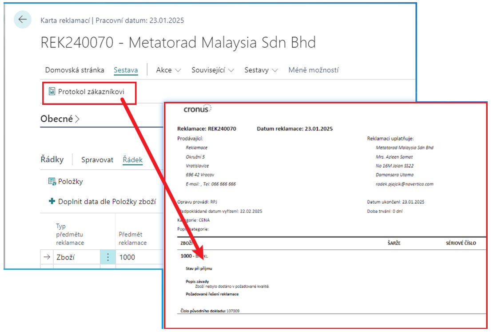
Task: Click Doba trvání: 0 dní in report
Action: (385, 212)
